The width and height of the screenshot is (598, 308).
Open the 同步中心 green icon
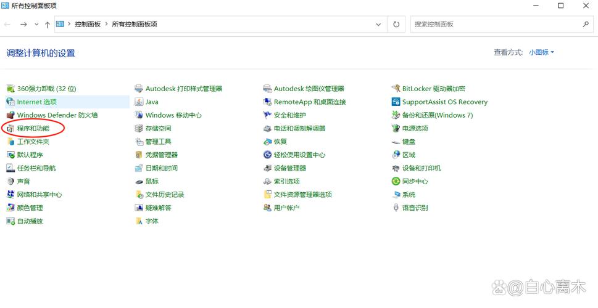click(396, 181)
